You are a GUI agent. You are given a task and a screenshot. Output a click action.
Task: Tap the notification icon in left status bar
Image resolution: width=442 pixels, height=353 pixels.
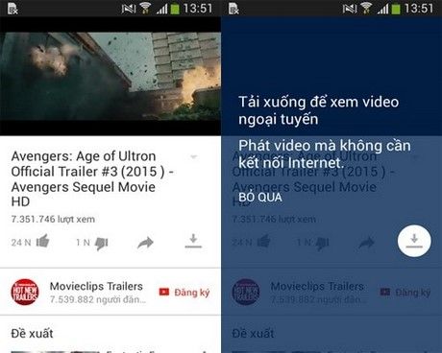12,9
